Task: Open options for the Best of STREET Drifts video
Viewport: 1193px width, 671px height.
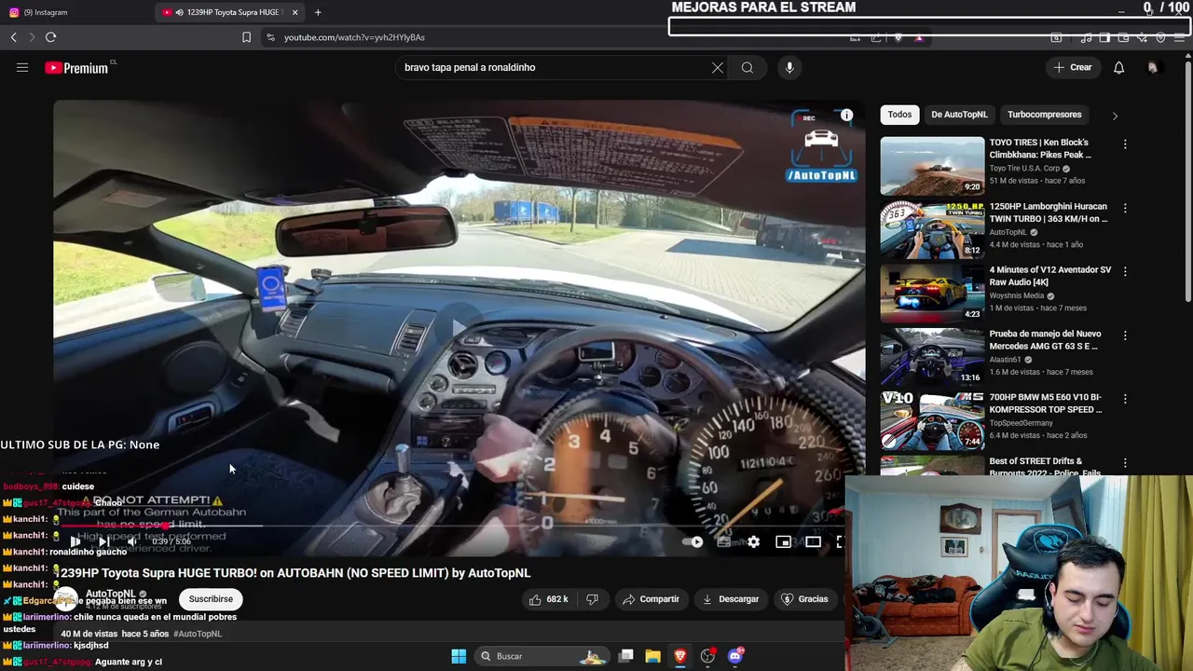Action: (x=1125, y=462)
